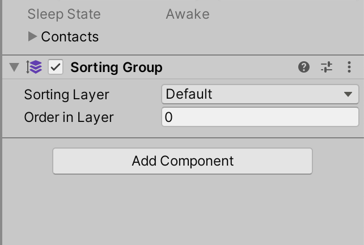Click the inspector panel left border divider
Image resolution: width=364 pixels, height=245 pixels.
click(x=1, y=122)
